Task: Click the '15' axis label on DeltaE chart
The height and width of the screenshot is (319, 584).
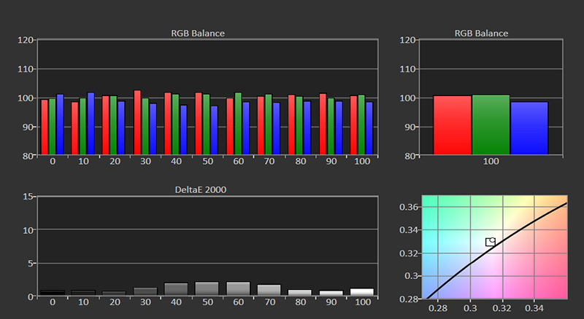Action: 28,197
